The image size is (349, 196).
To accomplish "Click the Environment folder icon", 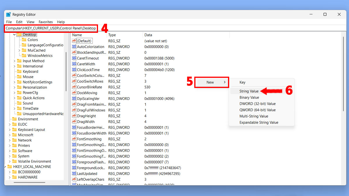I will coord(15,119).
